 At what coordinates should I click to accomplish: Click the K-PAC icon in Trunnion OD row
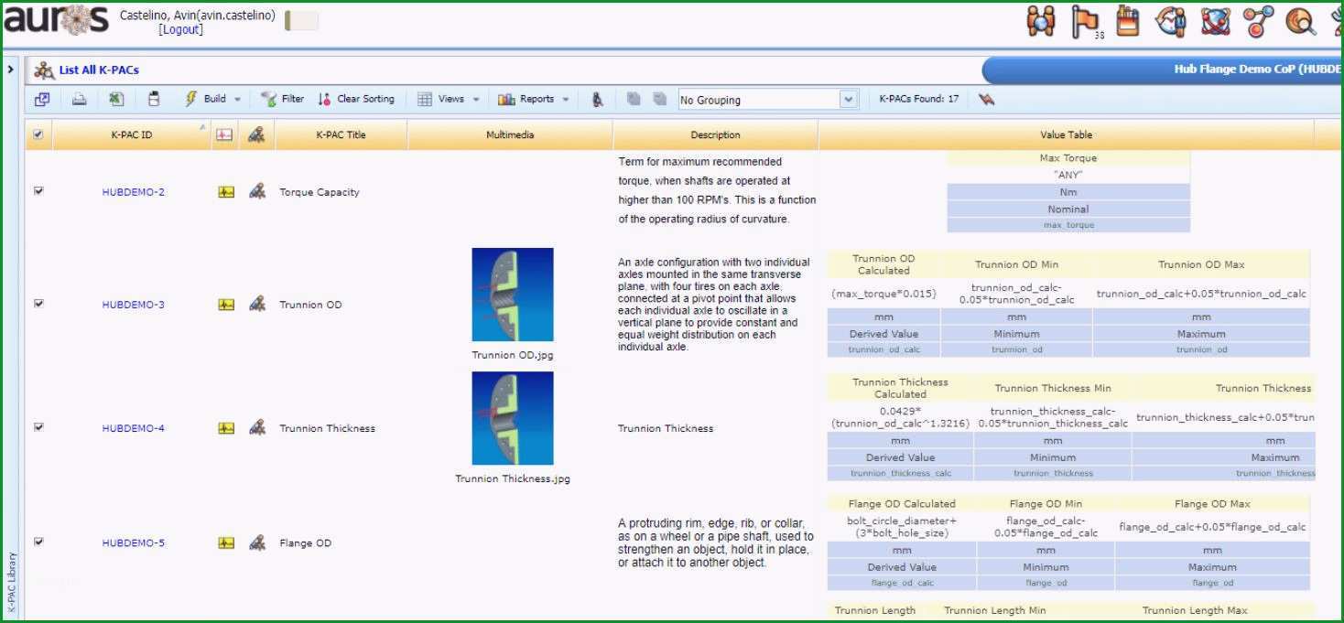tap(257, 304)
